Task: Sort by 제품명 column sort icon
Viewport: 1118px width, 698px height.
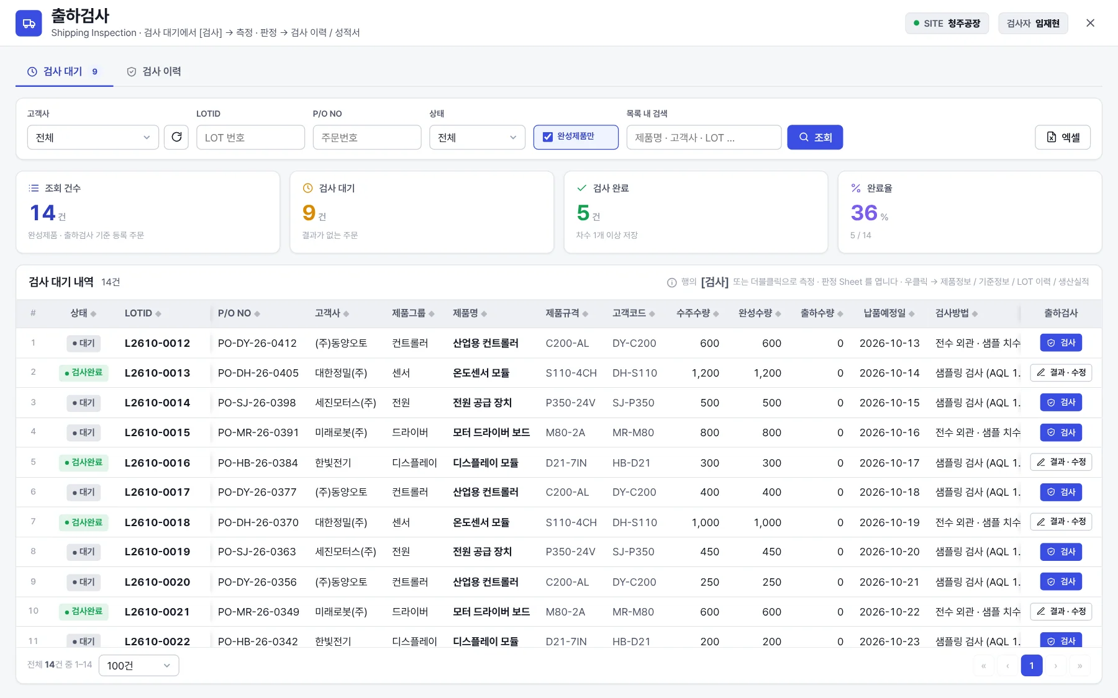Action: point(484,314)
